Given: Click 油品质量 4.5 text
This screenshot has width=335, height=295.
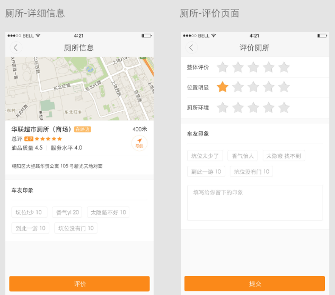Looking at the screenshot, I should click(27, 148).
